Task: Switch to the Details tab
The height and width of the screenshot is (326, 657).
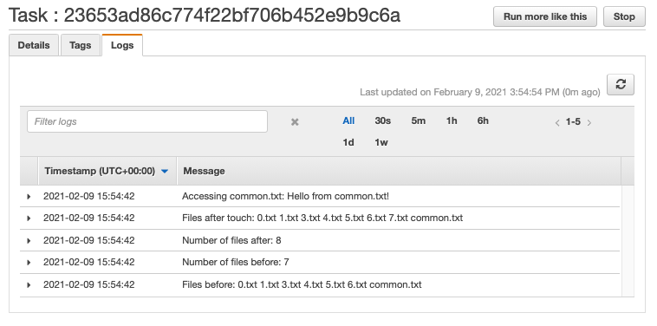Action: [34, 45]
